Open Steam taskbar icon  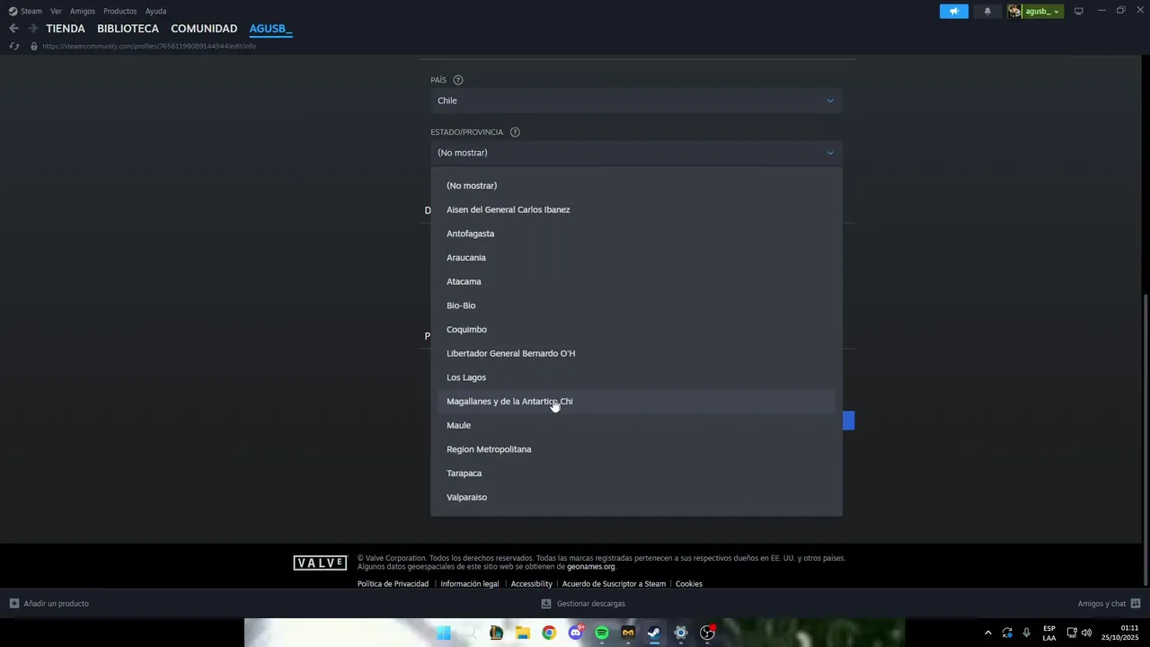654,633
